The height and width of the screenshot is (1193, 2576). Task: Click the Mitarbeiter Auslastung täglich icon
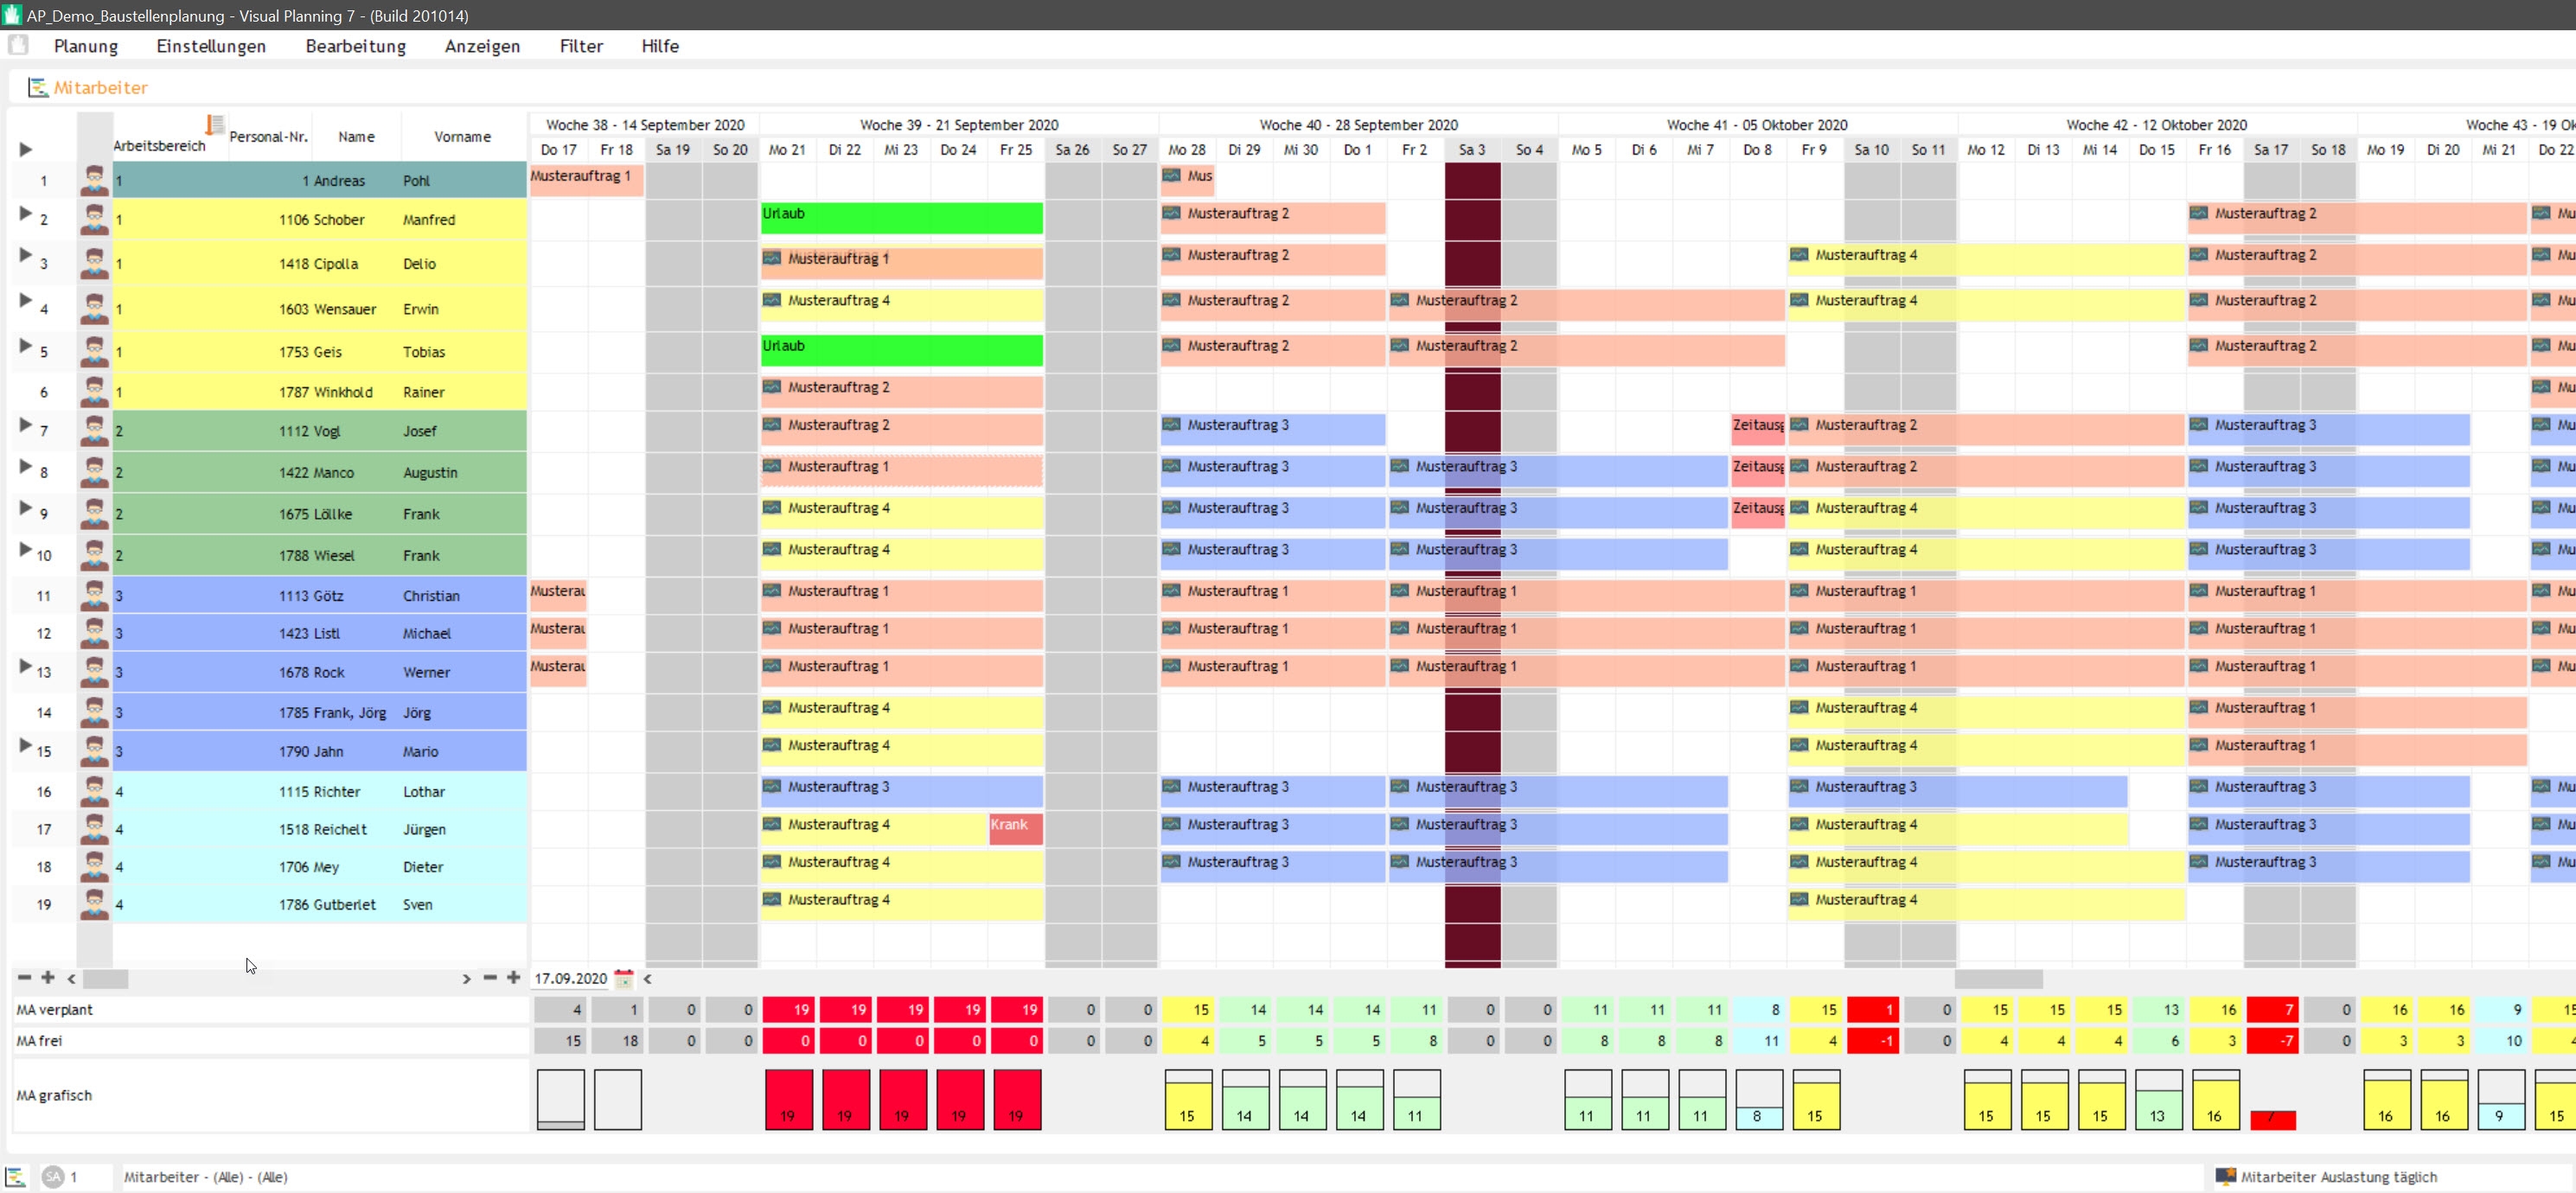(2225, 1177)
